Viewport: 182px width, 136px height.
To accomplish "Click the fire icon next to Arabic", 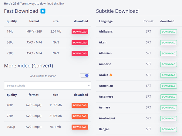I will click(x=111, y=75).
